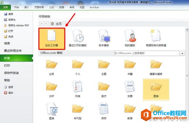
Task: Switch to the Acrobat tab
Action: [x=94, y=7]
